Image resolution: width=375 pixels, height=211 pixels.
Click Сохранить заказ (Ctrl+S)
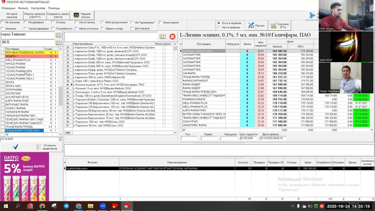pyautogui.click(x=58, y=15)
